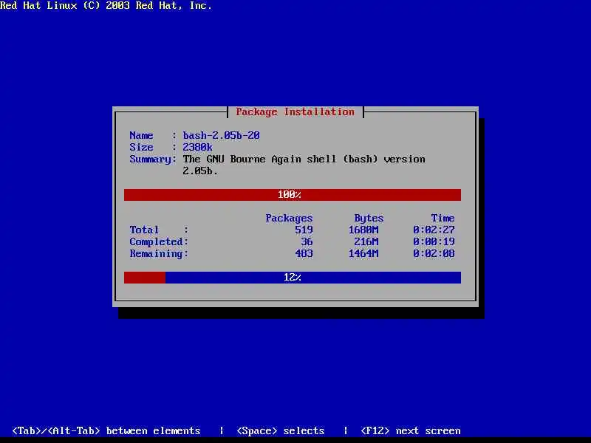Click the package name bash-2.05b-20

click(x=221, y=135)
